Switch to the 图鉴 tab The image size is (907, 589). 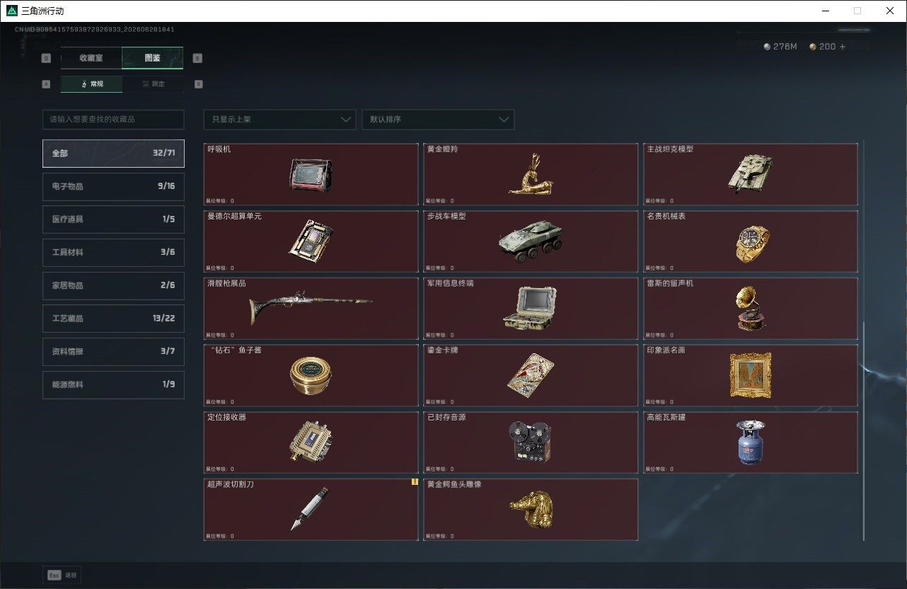[x=153, y=58]
